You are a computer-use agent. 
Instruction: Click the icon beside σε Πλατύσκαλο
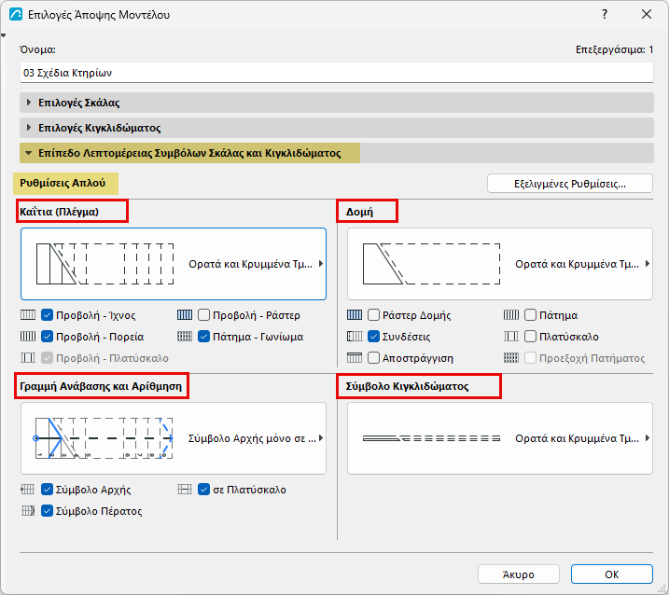tap(185, 490)
